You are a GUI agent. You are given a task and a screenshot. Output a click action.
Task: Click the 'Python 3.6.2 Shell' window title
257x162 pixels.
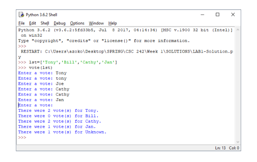42,15
